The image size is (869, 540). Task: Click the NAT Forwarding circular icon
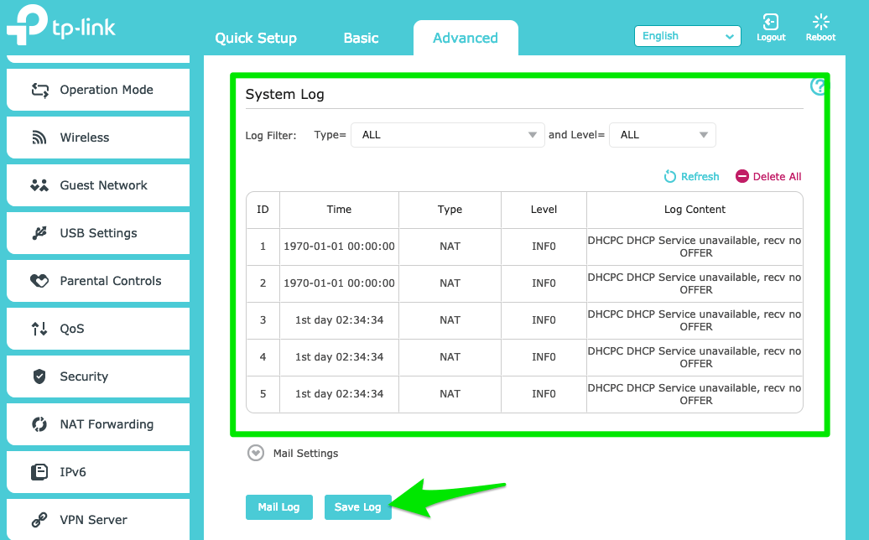pos(39,424)
